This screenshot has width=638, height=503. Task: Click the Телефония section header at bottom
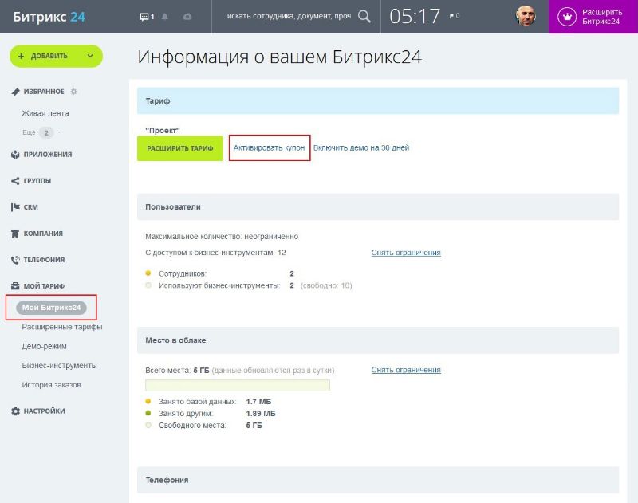click(377, 480)
